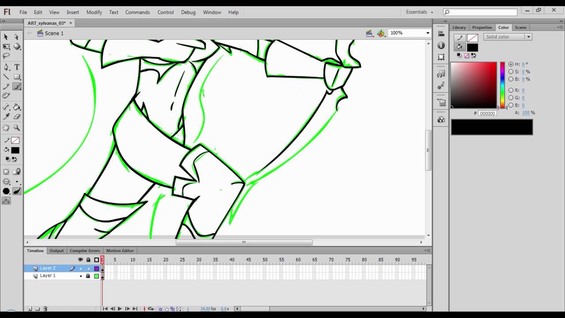
Task: Select the S saturation radio button
Action: (511, 72)
